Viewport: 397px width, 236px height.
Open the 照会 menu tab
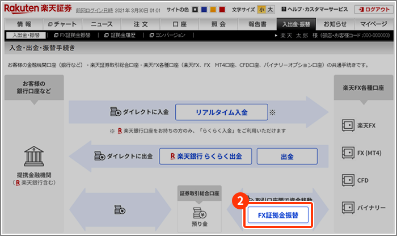click(218, 24)
